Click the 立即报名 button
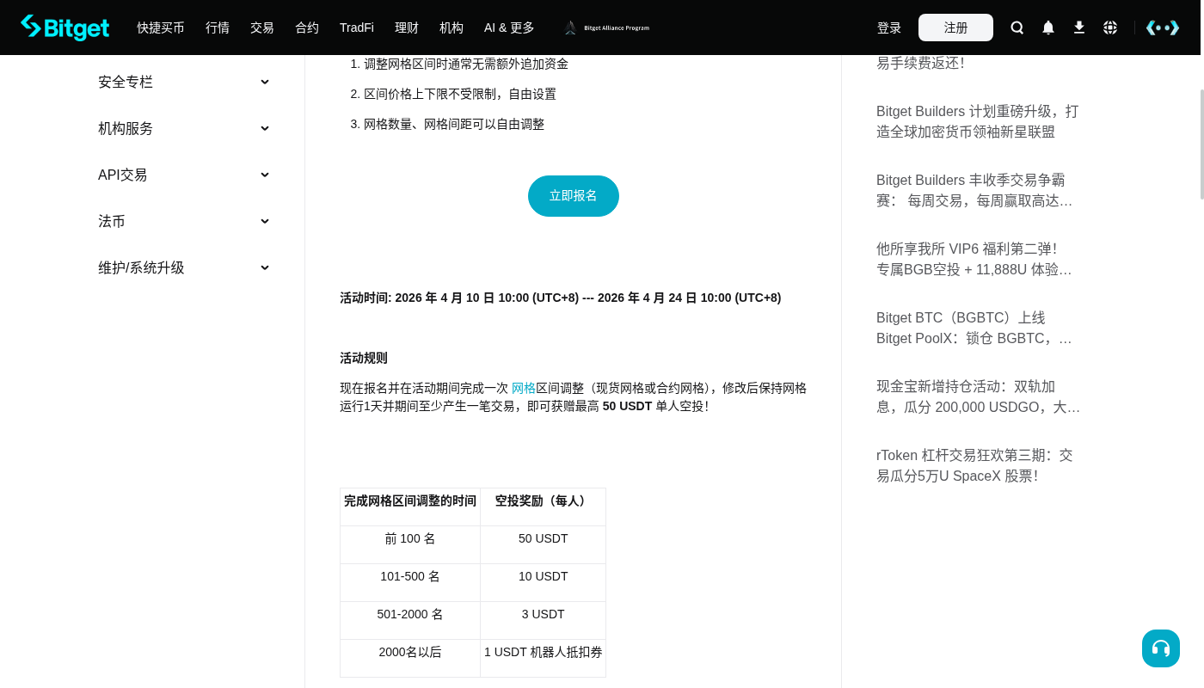This screenshot has width=1204, height=688. pyautogui.click(x=574, y=196)
